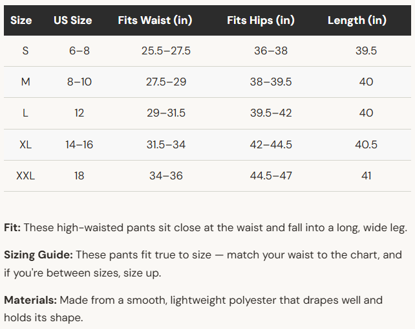Click the Size column header
The height and width of the screenshot is (329, 415).
(21, 21)
